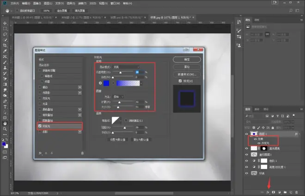Create a new adjustment layer from panel bottom
This screenshot has height=196, width=305.
coord(279,192)
